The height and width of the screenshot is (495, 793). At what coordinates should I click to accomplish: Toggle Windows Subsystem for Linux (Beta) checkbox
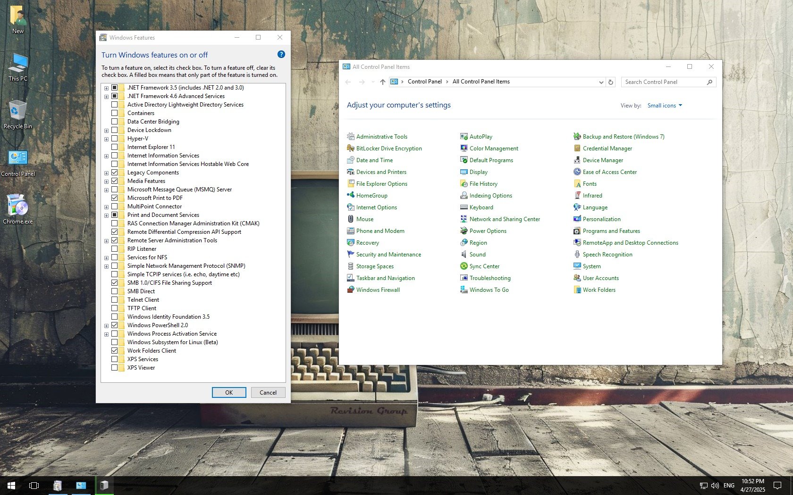(x=115, y=342)
